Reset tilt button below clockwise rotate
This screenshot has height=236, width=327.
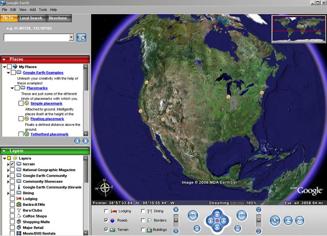coord(237,229)
